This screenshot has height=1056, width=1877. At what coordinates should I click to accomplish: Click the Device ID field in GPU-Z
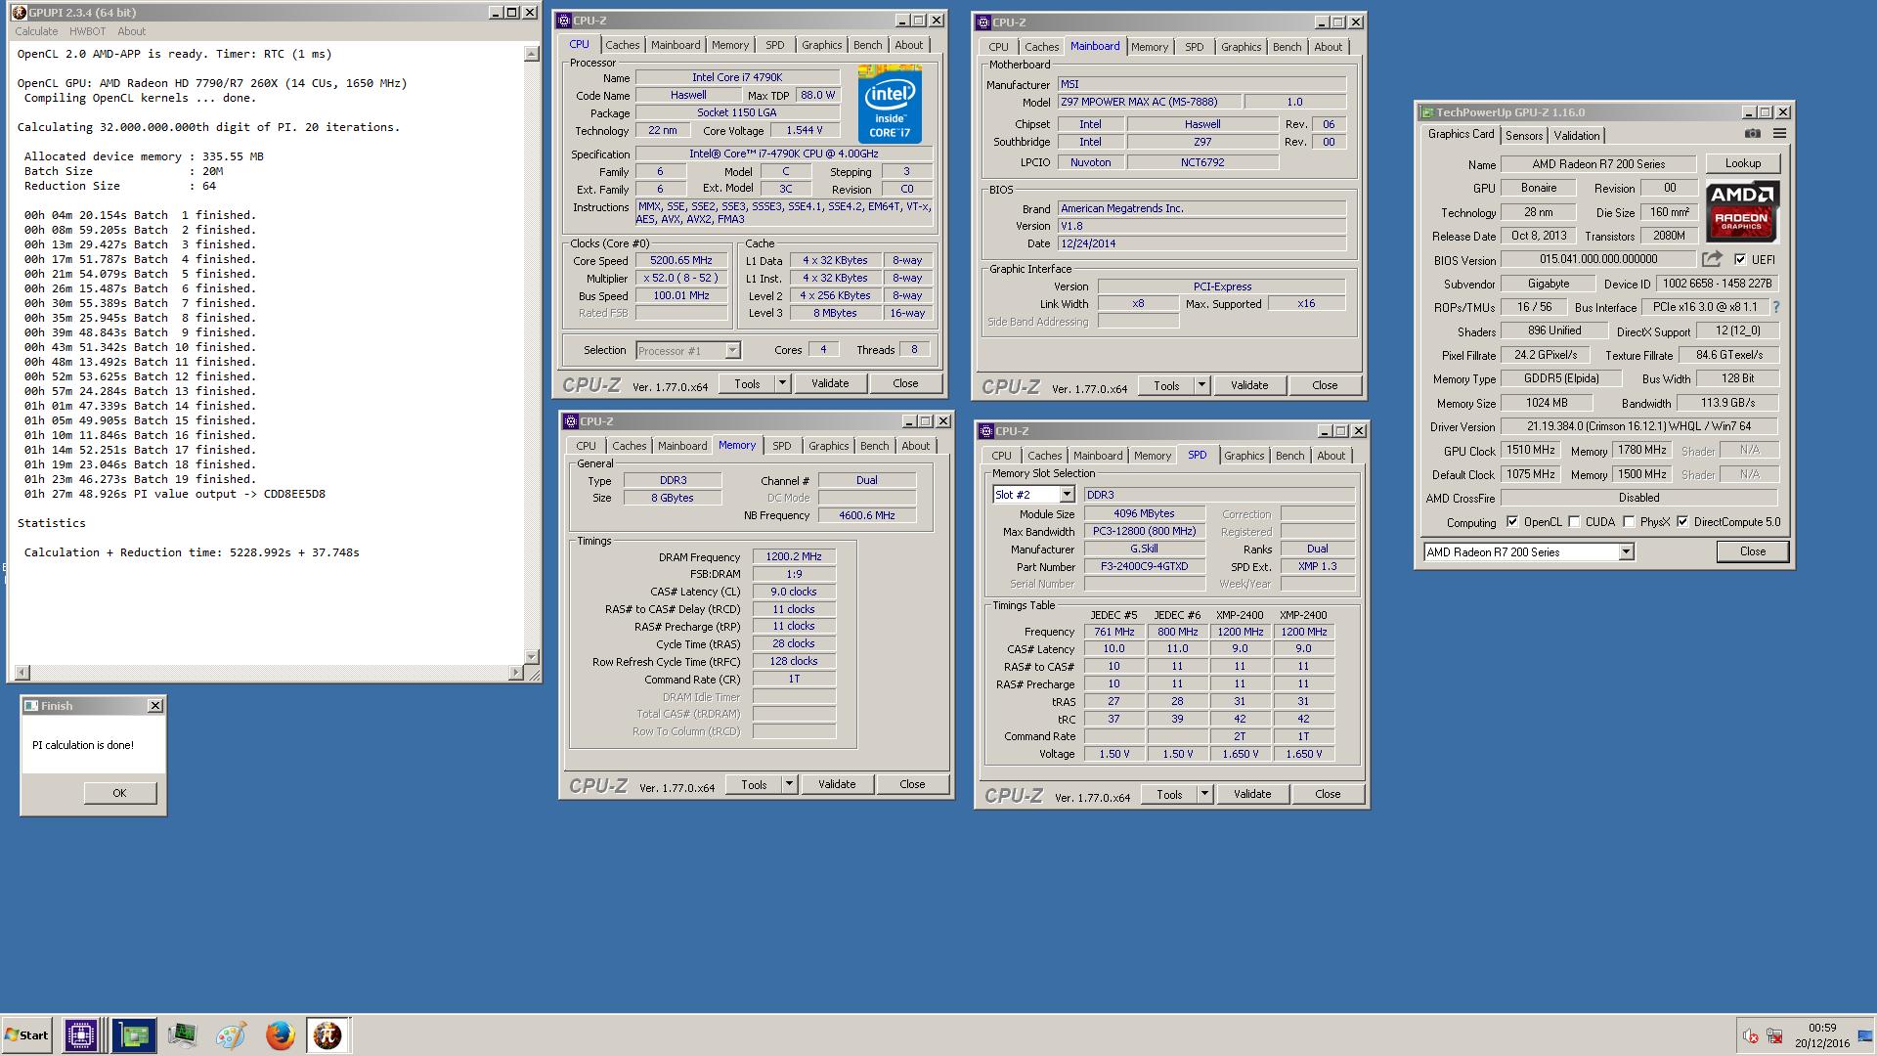pyautogui.click(x=1718, y=284)
